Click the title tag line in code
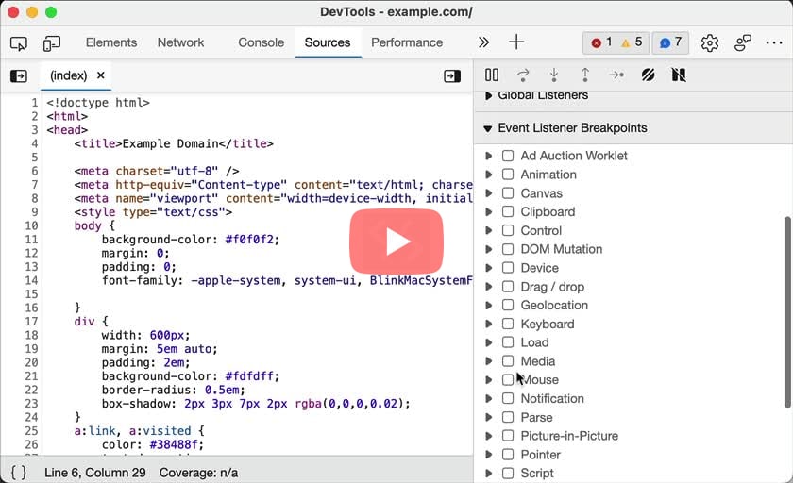 pyautogui.click(x=174, y=144)
